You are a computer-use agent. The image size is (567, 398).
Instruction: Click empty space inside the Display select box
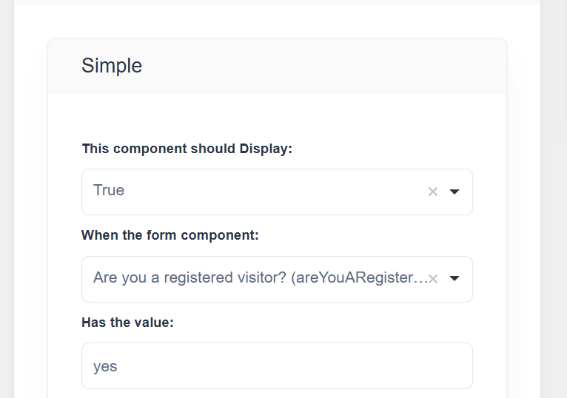pyautogui.click(x=274, y=192)
